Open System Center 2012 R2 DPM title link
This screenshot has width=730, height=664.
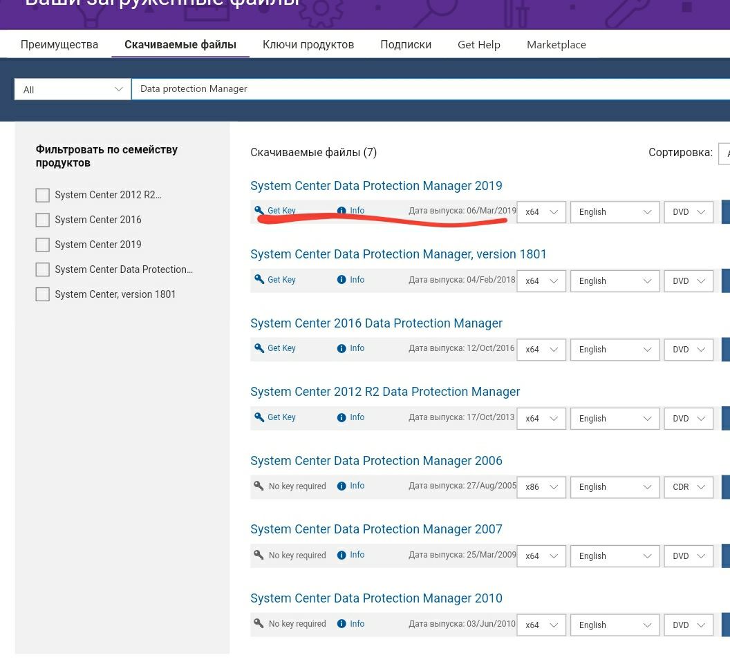pos(385,391)
